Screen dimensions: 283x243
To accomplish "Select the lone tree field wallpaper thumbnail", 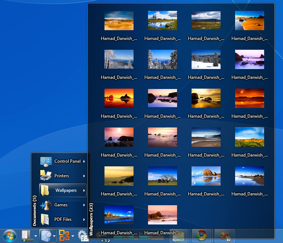I will [163, 176].
